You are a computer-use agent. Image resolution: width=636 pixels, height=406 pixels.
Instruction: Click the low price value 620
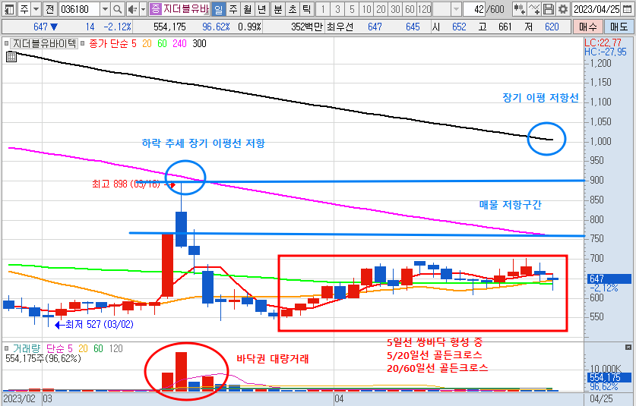[x=552, y=27]
